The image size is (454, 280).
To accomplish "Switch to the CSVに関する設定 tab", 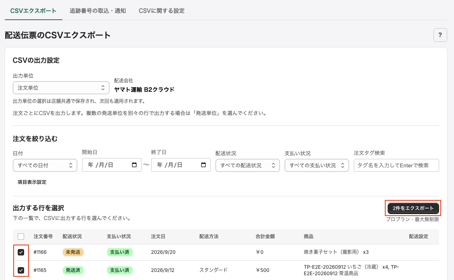I will point(162,11).
